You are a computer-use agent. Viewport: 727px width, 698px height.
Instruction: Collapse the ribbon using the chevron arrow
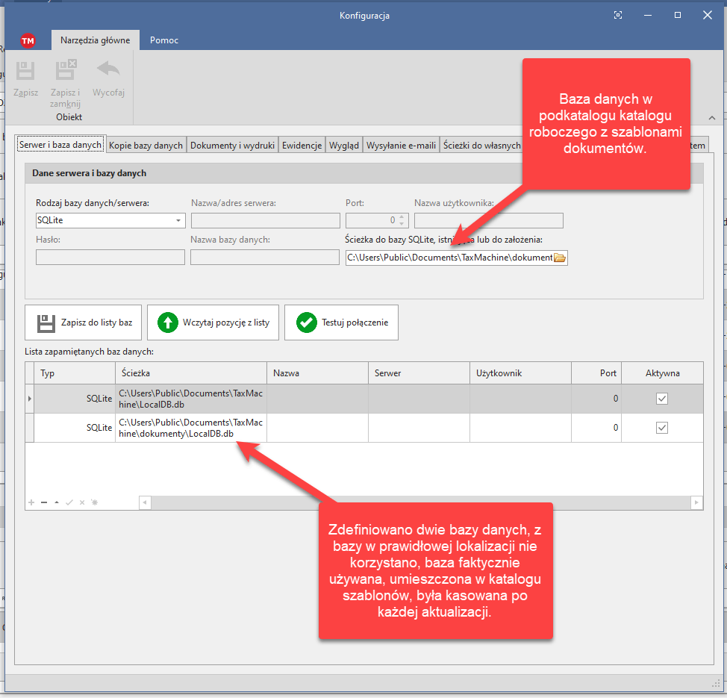(x=712, y=118)
